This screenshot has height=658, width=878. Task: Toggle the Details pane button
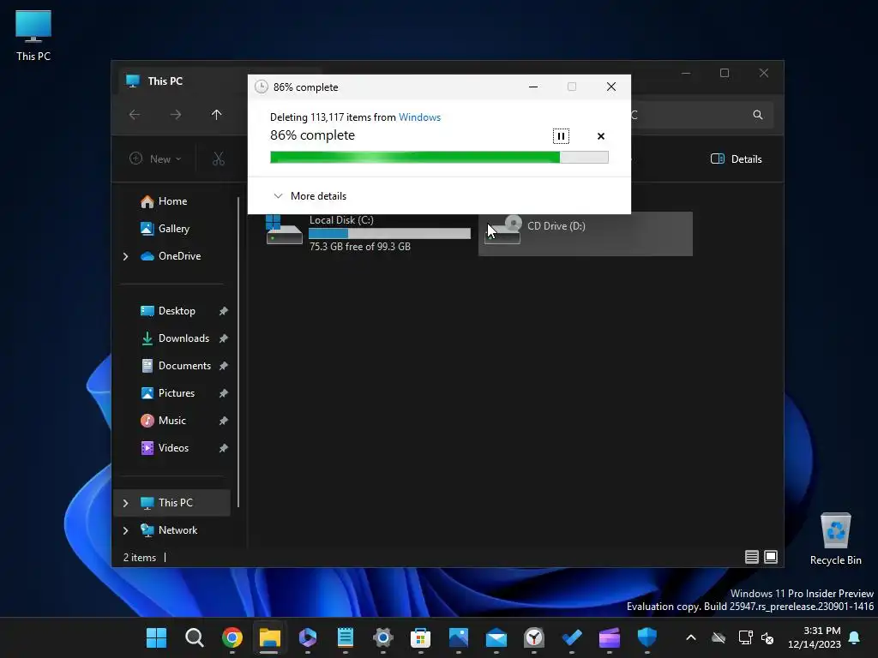(x=736, y=159)
